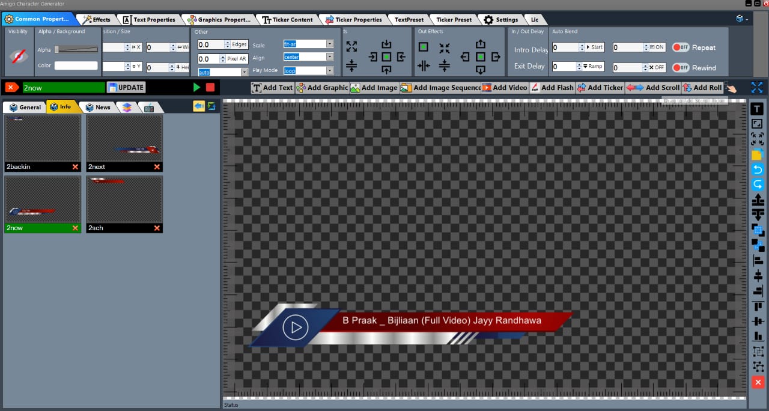Click the bring to front layer icon
769x411 pixels.
(758, 230)
